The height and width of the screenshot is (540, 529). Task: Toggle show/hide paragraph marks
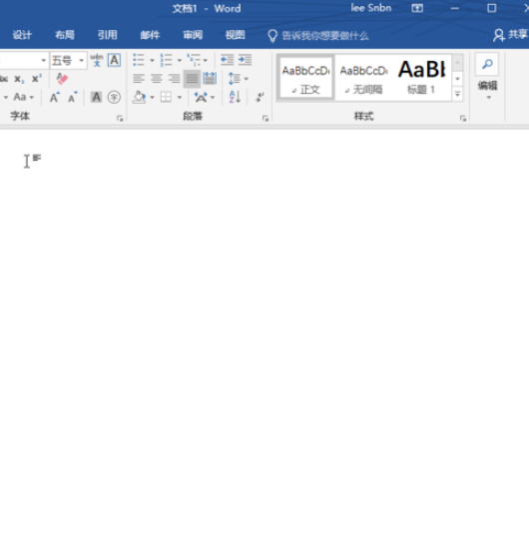261,97
